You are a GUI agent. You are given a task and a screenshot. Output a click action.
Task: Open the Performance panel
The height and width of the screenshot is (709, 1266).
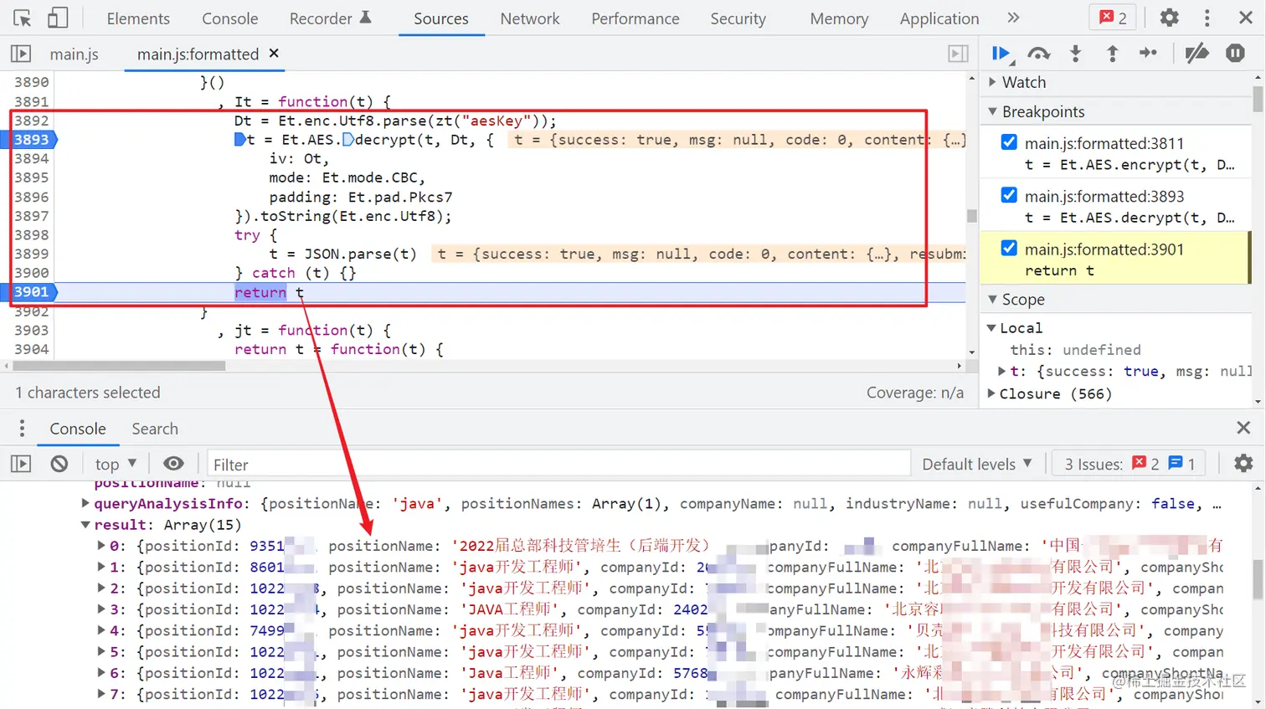point(635,18)
